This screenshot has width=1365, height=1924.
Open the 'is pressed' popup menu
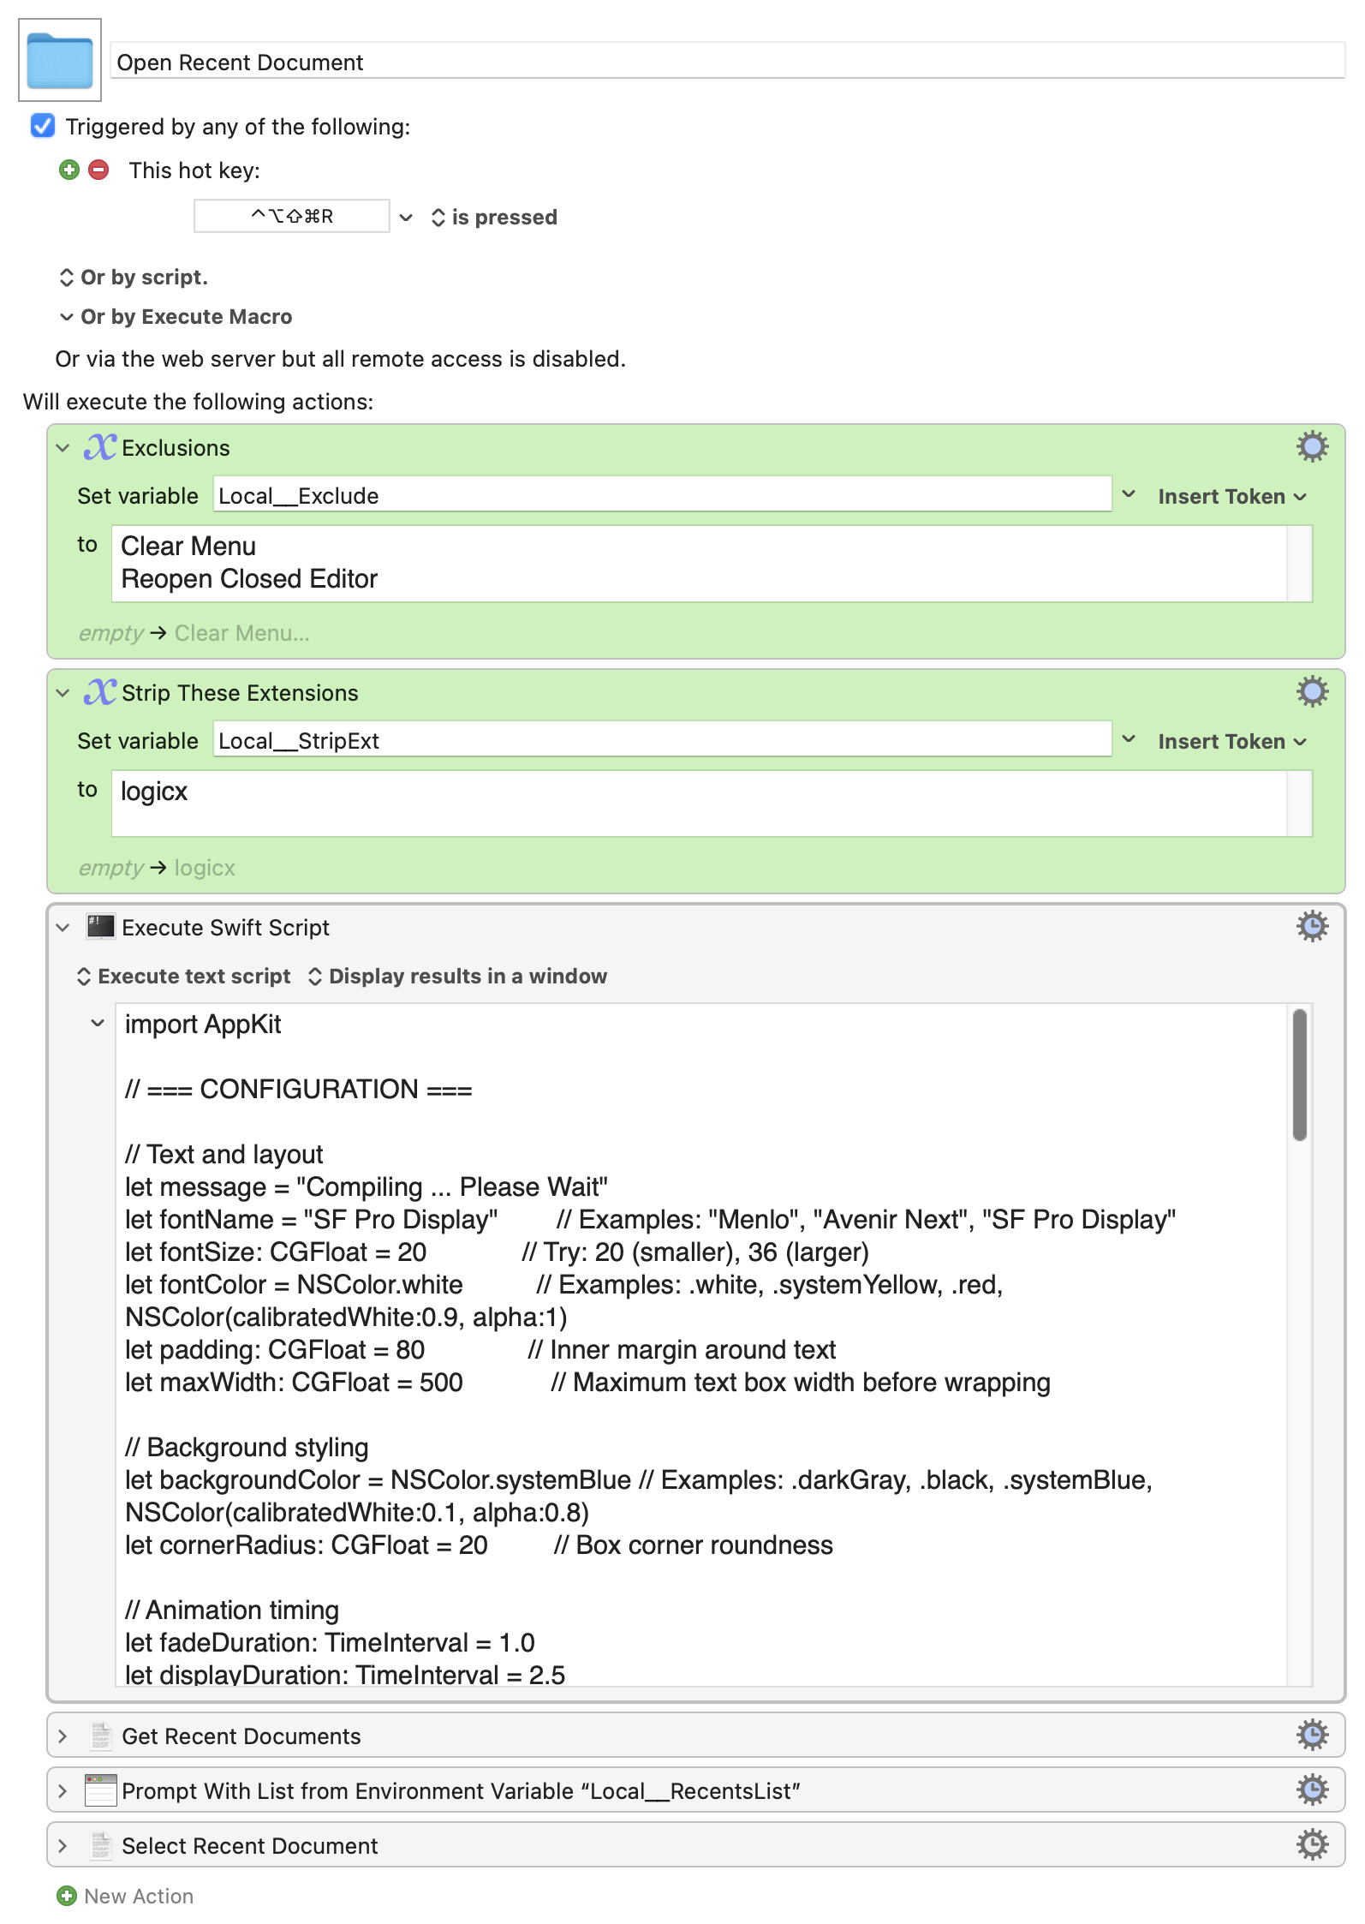click(x=495, y=218)
